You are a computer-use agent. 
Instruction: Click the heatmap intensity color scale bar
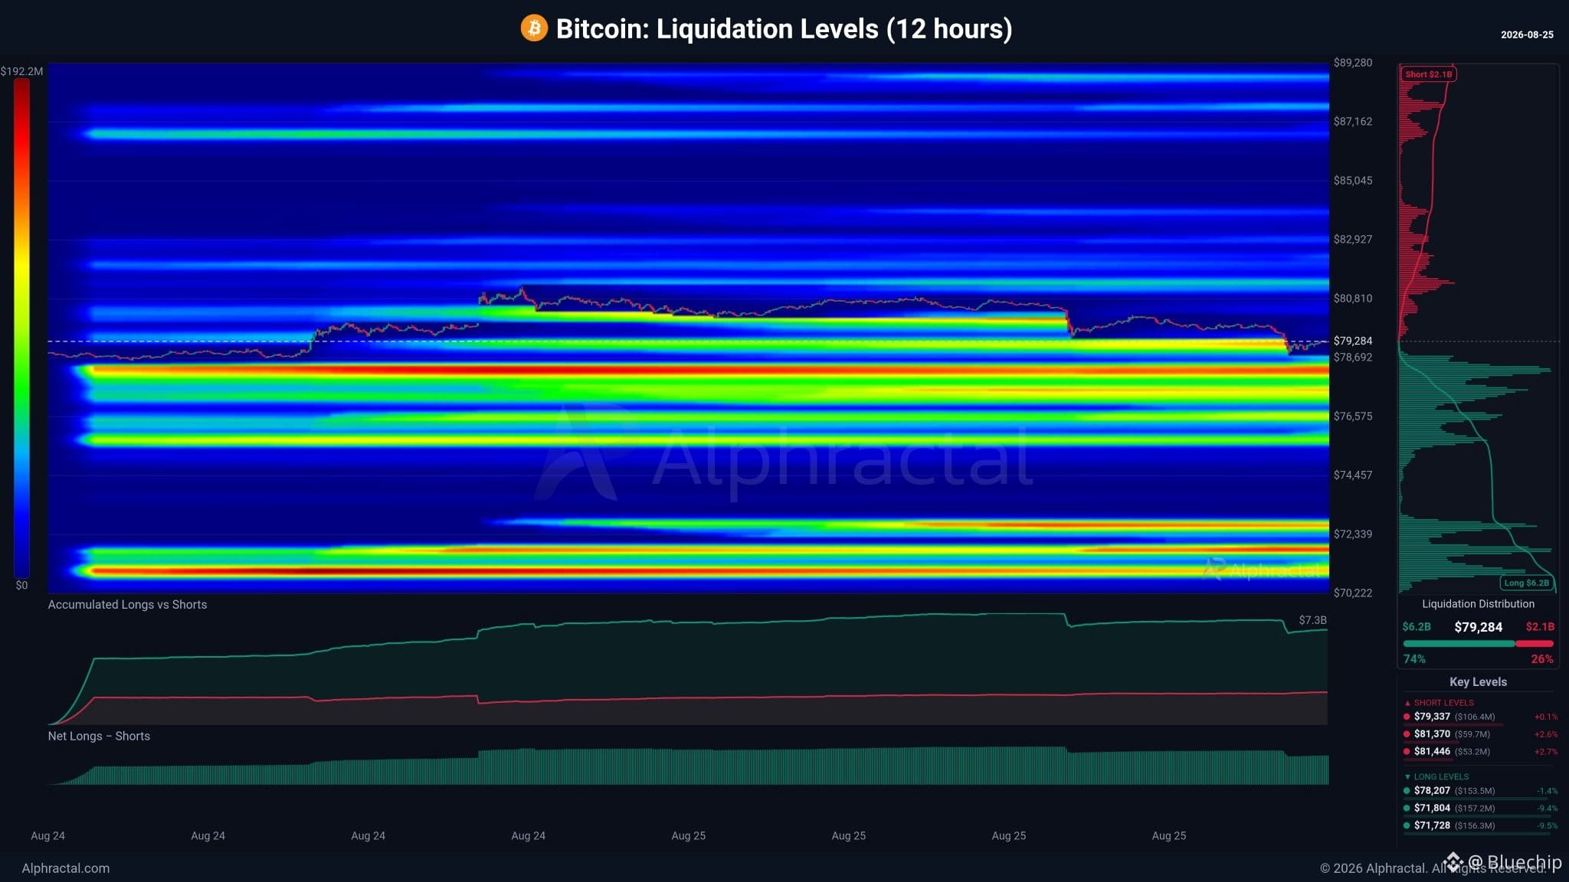(x=21, y=328)
